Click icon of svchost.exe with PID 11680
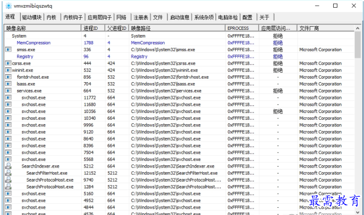The width and height of the screenshot is (364, 215). [8, 104]
